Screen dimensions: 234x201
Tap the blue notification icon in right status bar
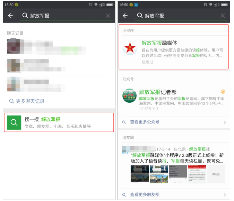[x=136, y=5]
